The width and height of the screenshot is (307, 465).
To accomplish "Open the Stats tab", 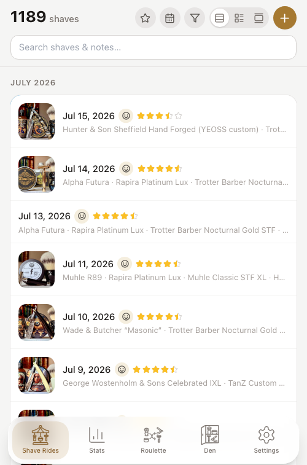I will point(97,440).
